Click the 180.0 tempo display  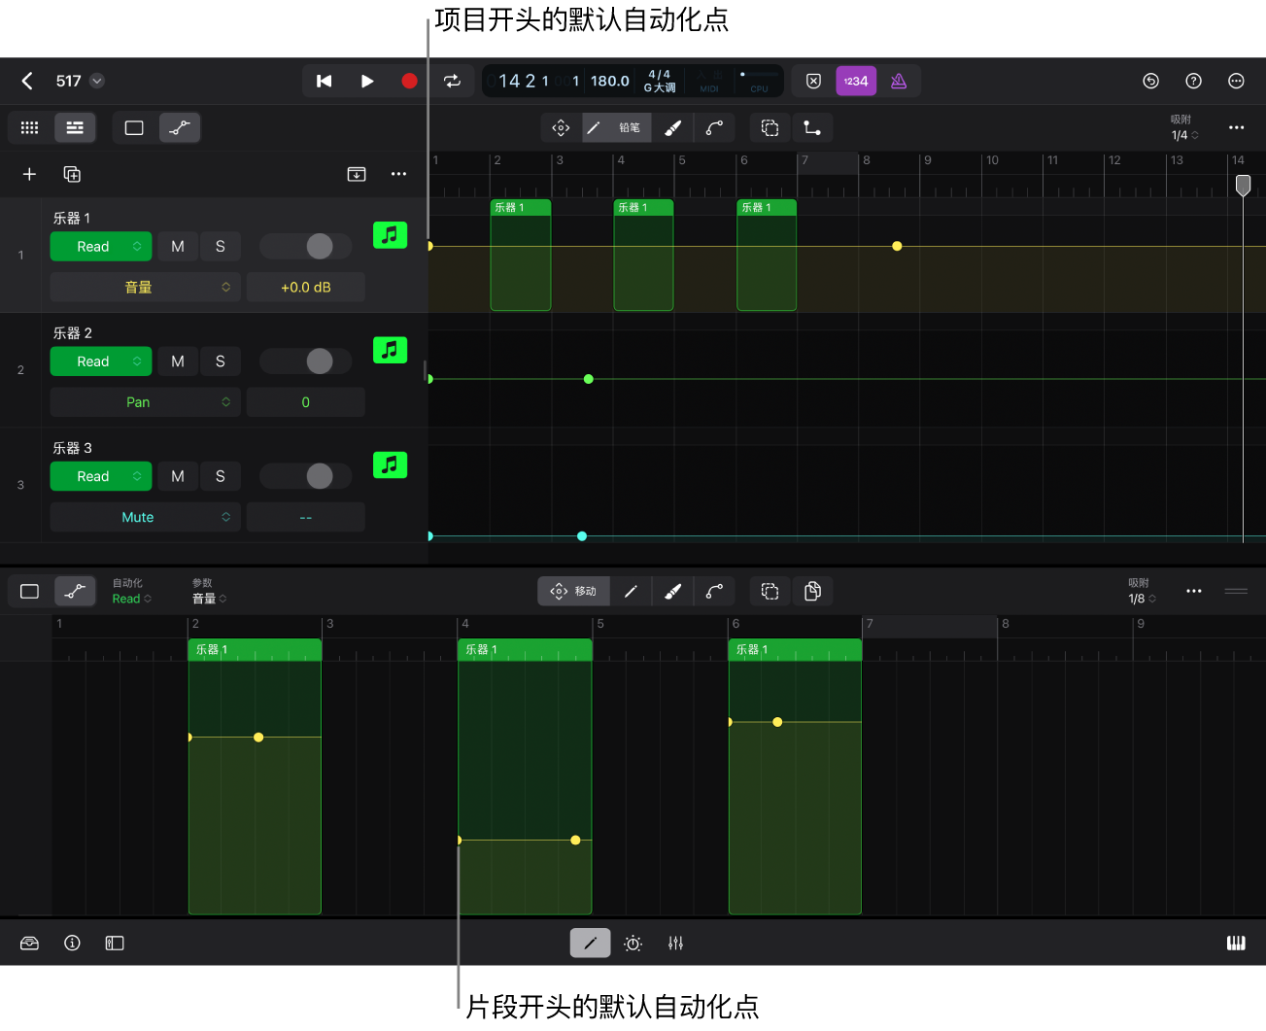pyautogui.click(x=610, y=81)
